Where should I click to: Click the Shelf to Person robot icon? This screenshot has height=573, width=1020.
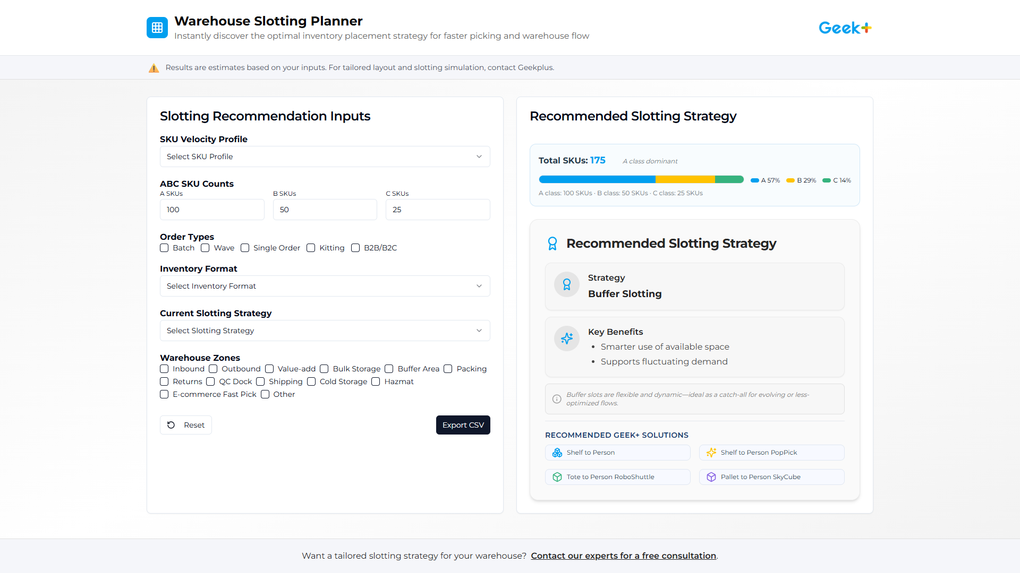(557, 453)
